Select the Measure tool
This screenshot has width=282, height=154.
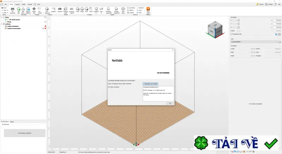click(x=54, y=10)
